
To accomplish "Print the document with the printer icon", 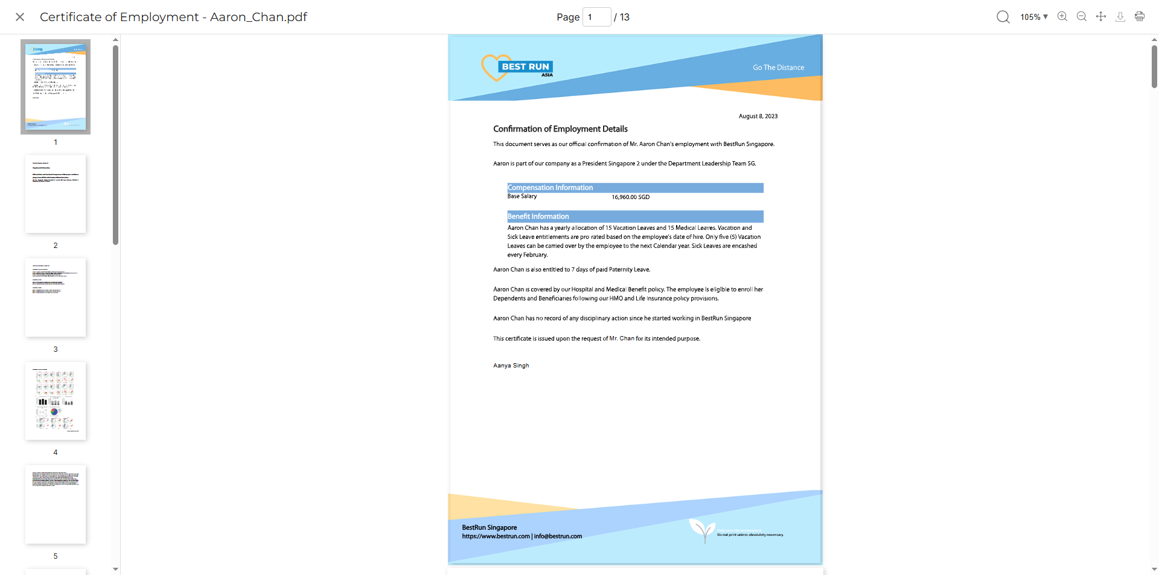I will 1140,17.
